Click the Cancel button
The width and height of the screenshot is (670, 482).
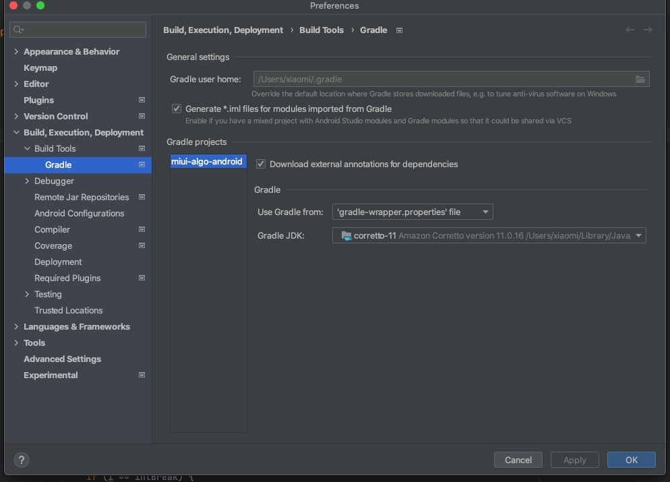[518, 460]
